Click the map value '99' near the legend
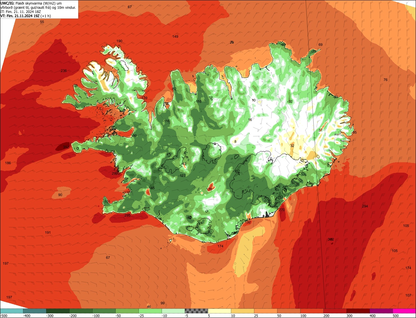The image size is (416, 318). [x=162, y=303]
